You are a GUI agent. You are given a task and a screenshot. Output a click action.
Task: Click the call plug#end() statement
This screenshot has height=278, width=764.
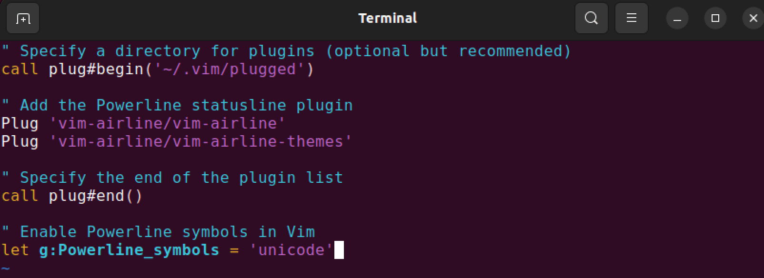pyautogui.click(x=71, y=195)
